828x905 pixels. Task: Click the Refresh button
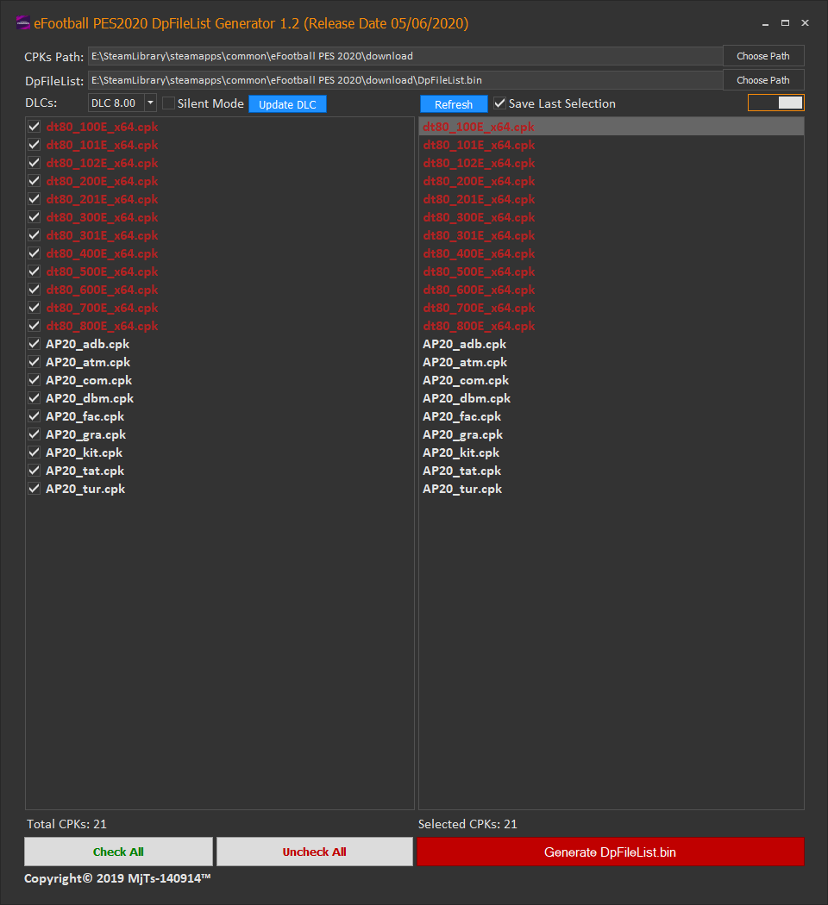454,104
